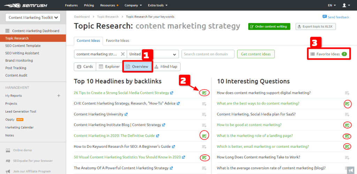Open Content Marketing Toolkit dropdown

(33, 17)
